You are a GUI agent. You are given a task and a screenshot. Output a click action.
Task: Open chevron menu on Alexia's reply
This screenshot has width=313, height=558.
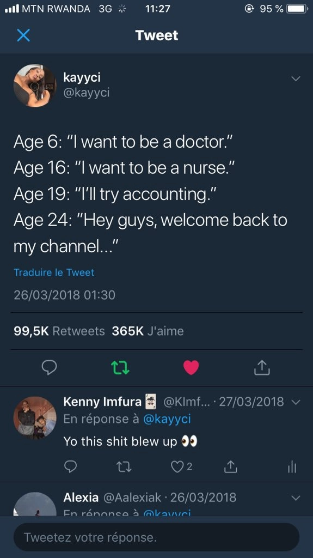(x=296, y=498)
